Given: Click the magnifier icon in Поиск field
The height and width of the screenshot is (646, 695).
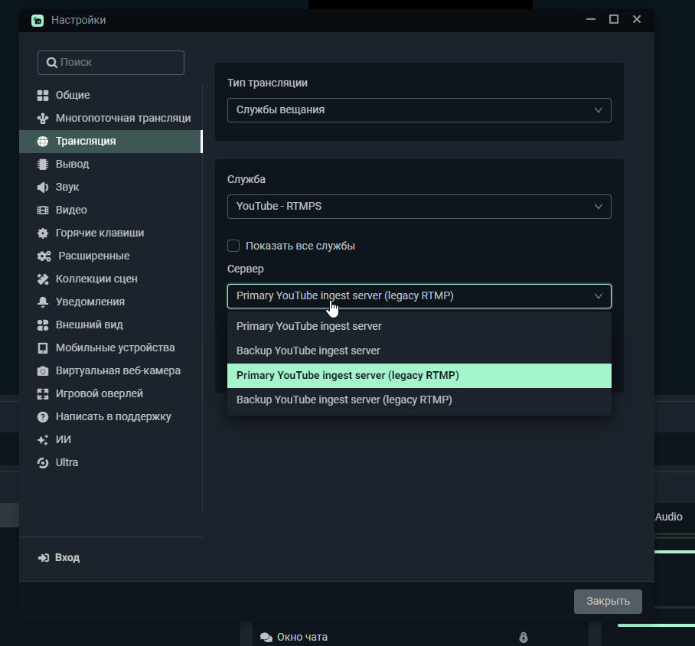Looking at the screenshot, I should [x=52, y=63].
